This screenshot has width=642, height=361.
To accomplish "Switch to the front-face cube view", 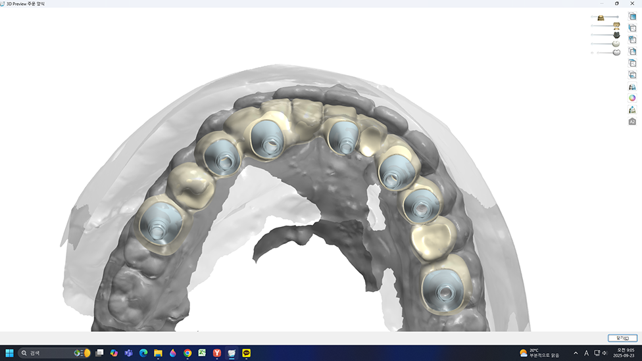I will (633, 16).
